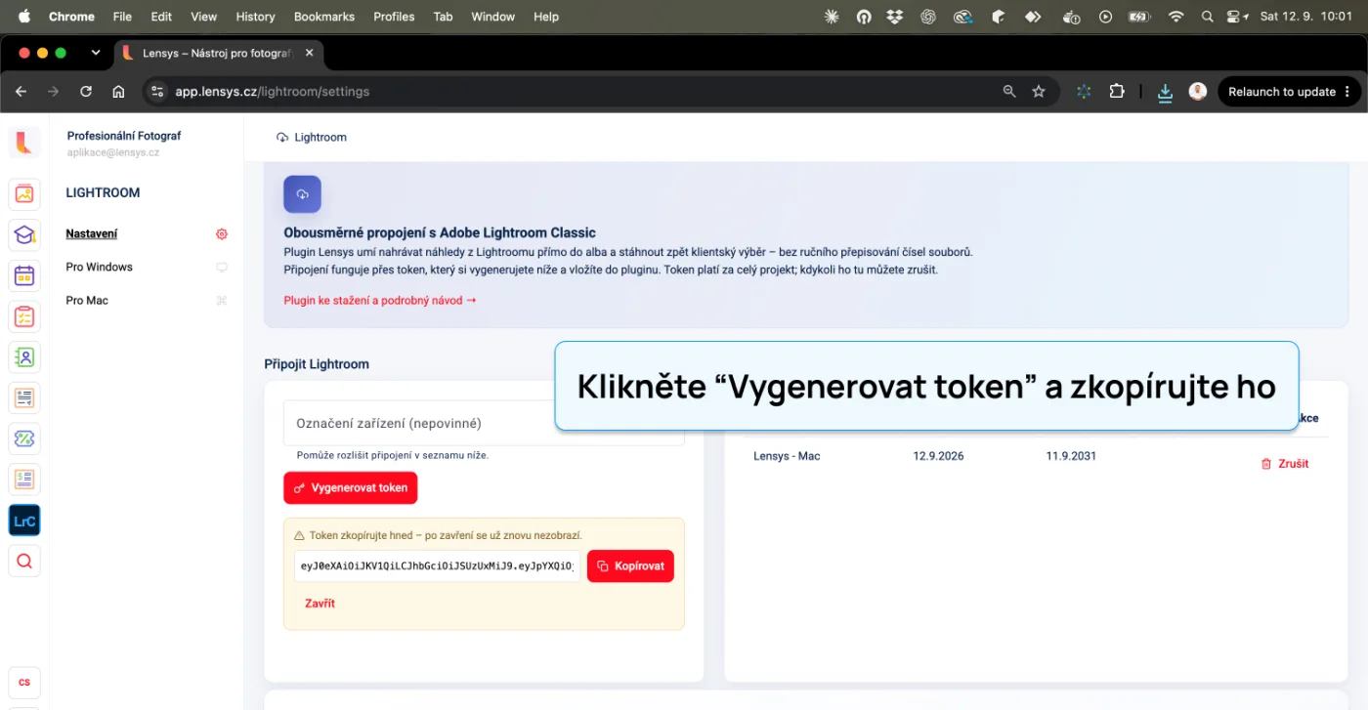Open the red magnifier search sidebar icon

(x=24, y=561)
